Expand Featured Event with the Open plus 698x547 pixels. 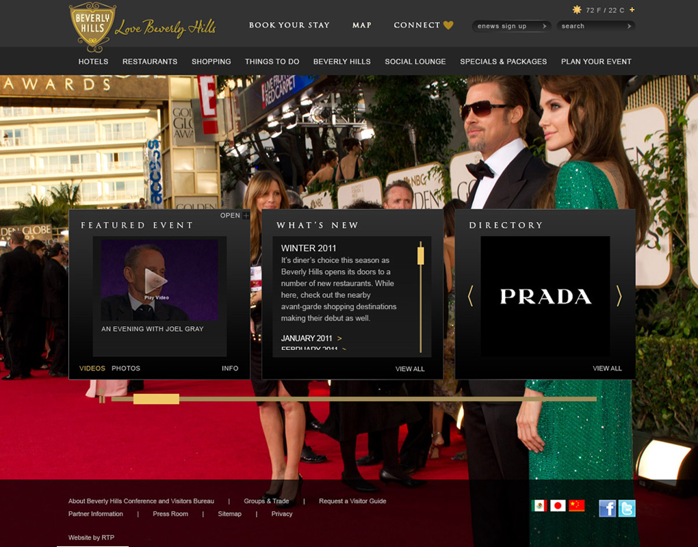coord(246,215)
